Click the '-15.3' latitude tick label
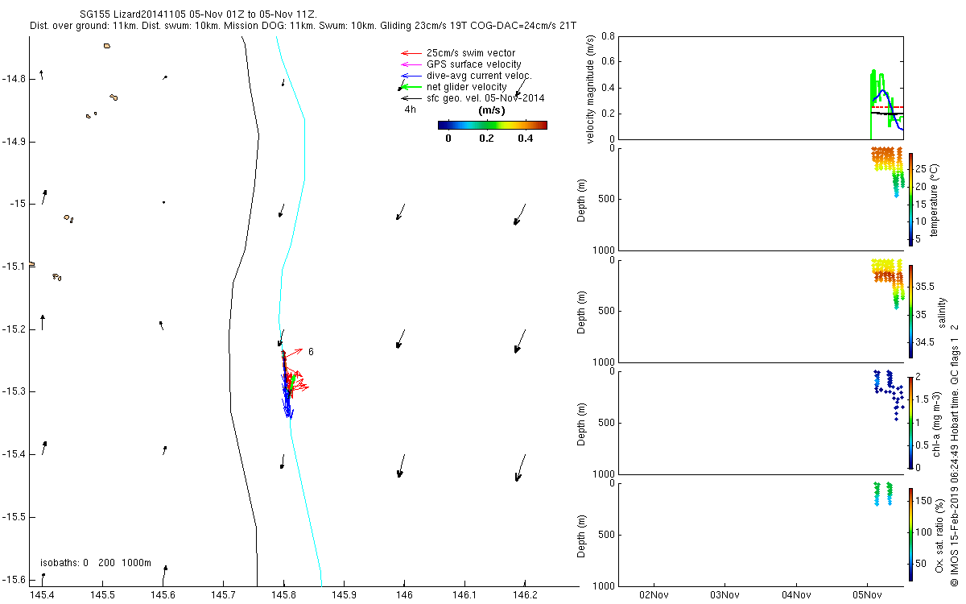 [x=14, y=391]
